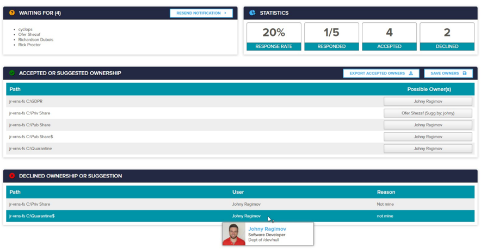This screenshot has width=481, height=252.
Task: Select the Ofer Shezaf owner button for Priv Share
Action: click(428, 113)
